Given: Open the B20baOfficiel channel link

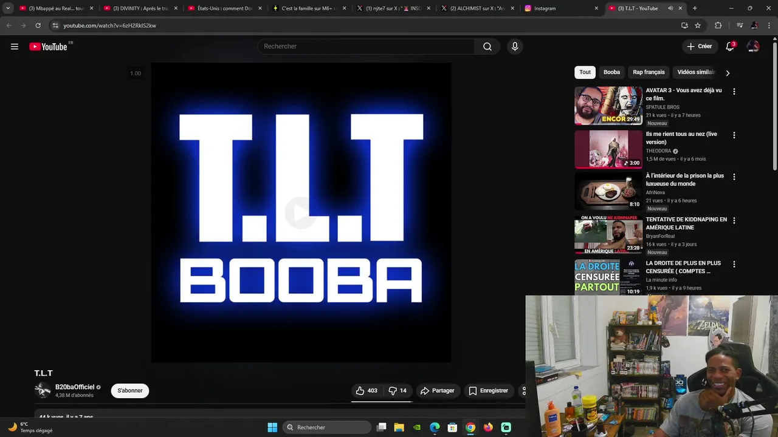Looking at the screenshot, I should (75, 387).
